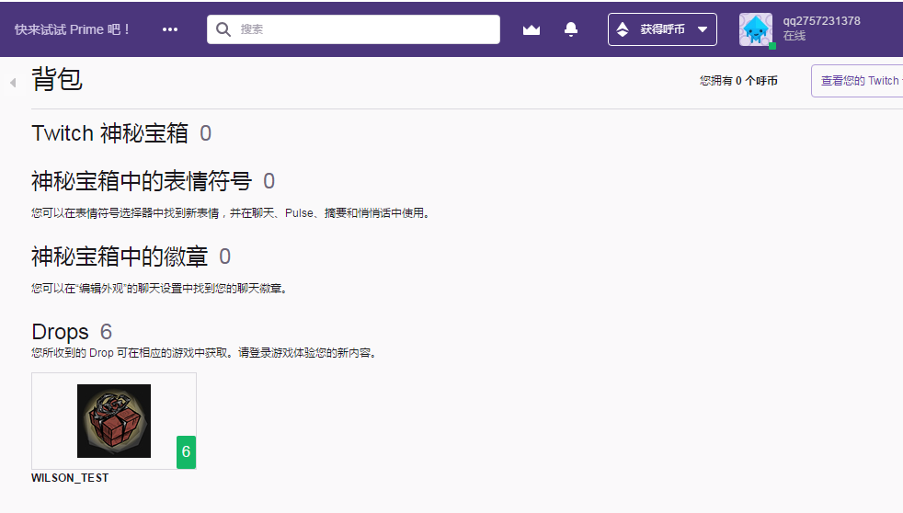Image resolution: width=903 pixels, height=513 pixels.
Task: Expand the 获得呼币 dropdown arrow
Action: coord(703,29)
